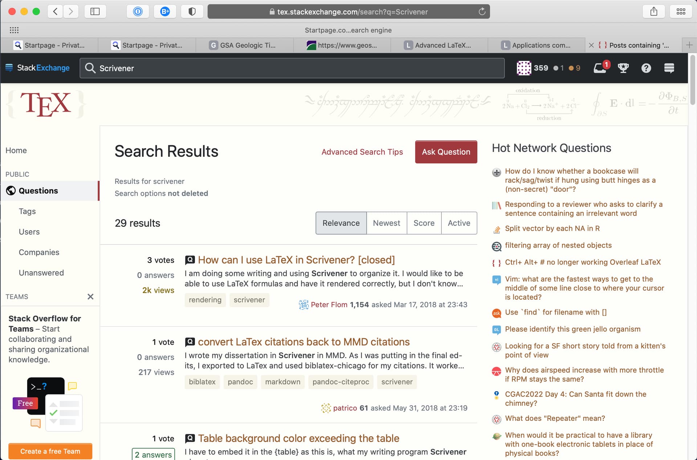Click the 'biblatex' tag
Screen dimensions: 697x460
tap(202, 382)
